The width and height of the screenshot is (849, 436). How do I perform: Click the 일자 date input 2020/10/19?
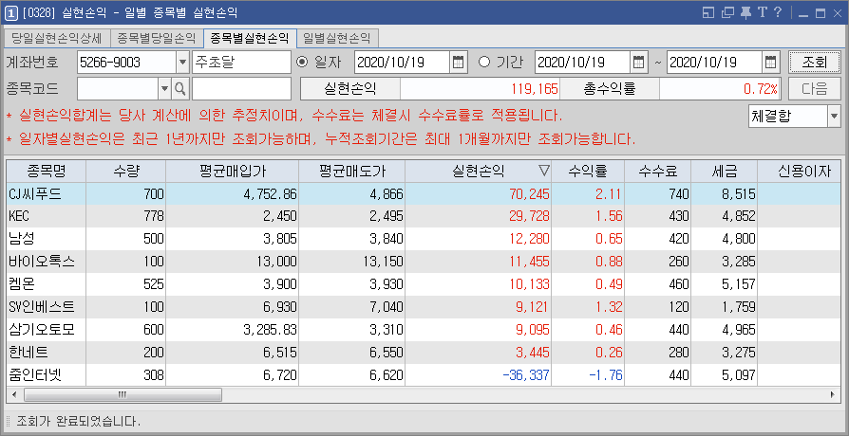[403, 63]
